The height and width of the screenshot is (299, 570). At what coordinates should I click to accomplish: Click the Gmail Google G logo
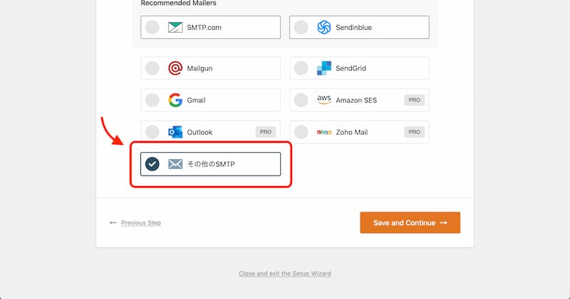point(175,100)
